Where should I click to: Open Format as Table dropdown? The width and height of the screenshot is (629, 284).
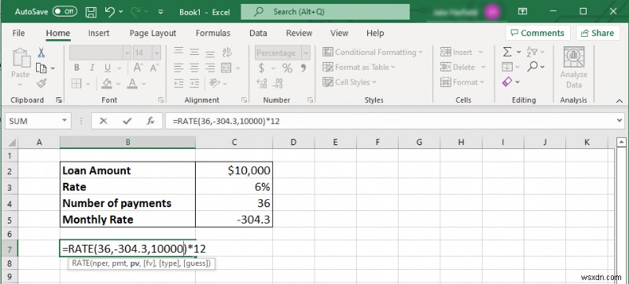point(359,67)
